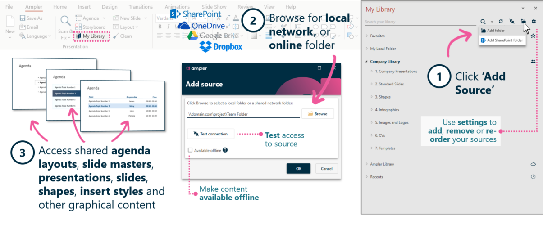This screenshot has height=225, width=543.
Task: Open My Library settings gear
Action: [534, 21]
